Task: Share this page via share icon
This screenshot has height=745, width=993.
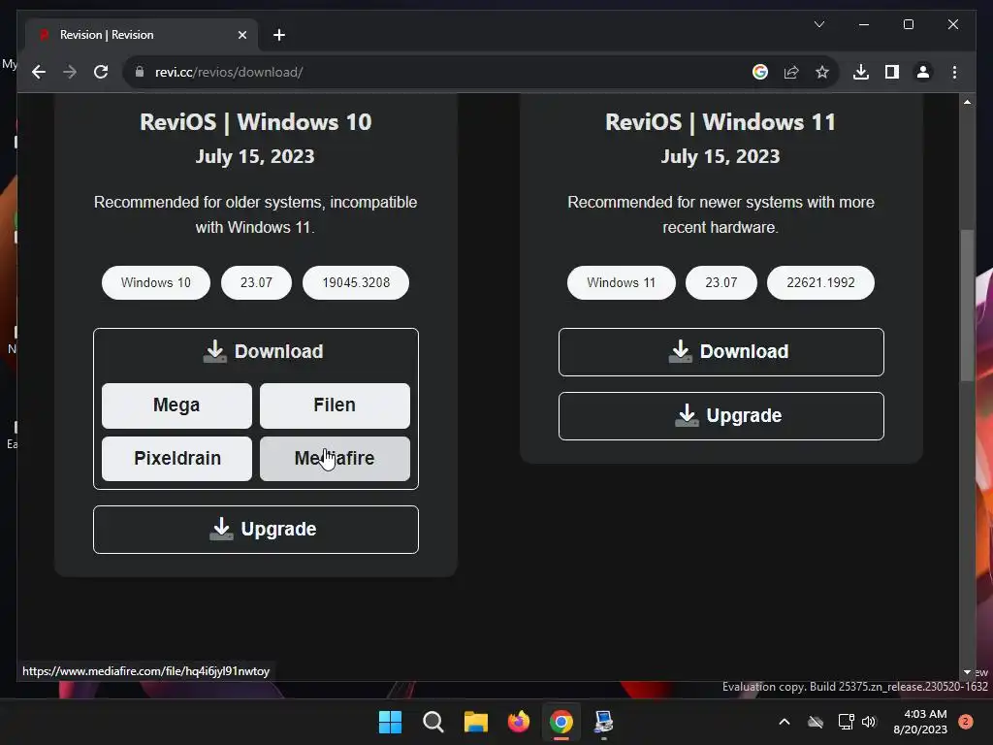Action: 791,72
